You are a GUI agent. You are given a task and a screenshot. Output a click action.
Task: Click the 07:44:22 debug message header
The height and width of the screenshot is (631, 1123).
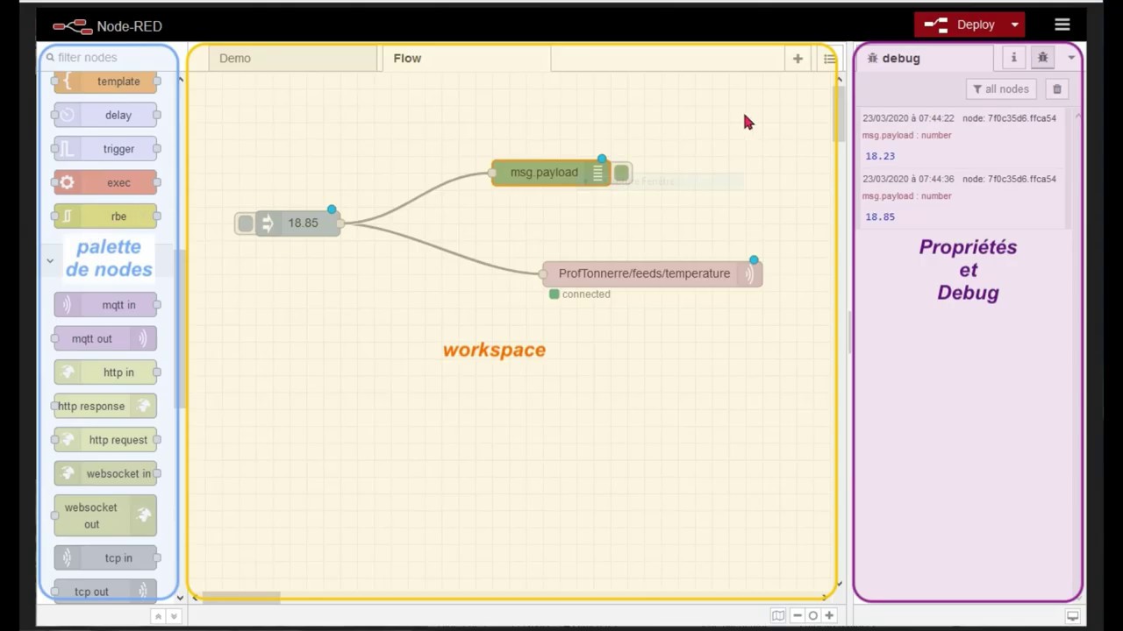pyautogui.click(x=959, y=118)
